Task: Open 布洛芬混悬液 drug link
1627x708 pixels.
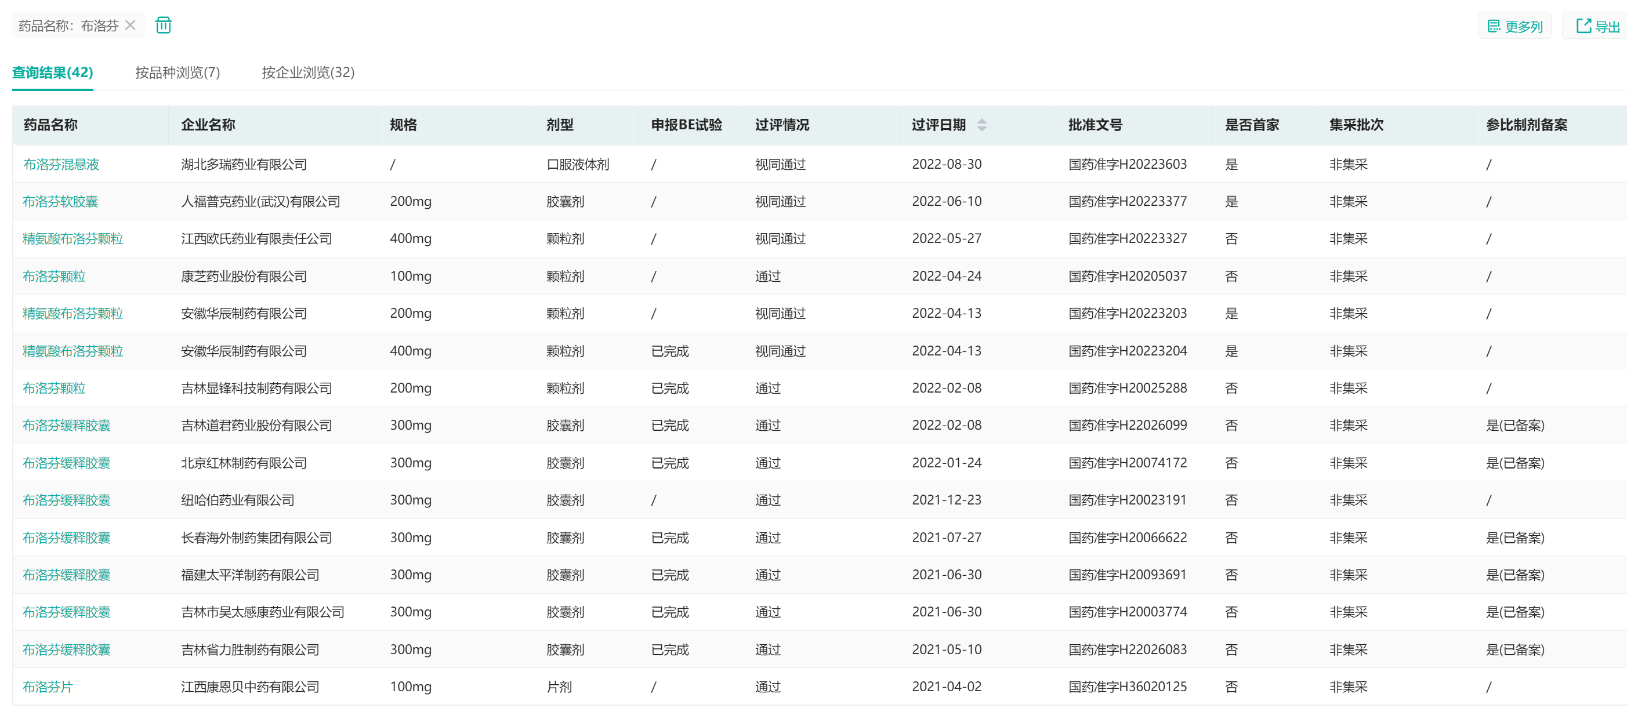Action: click(61, 165)
